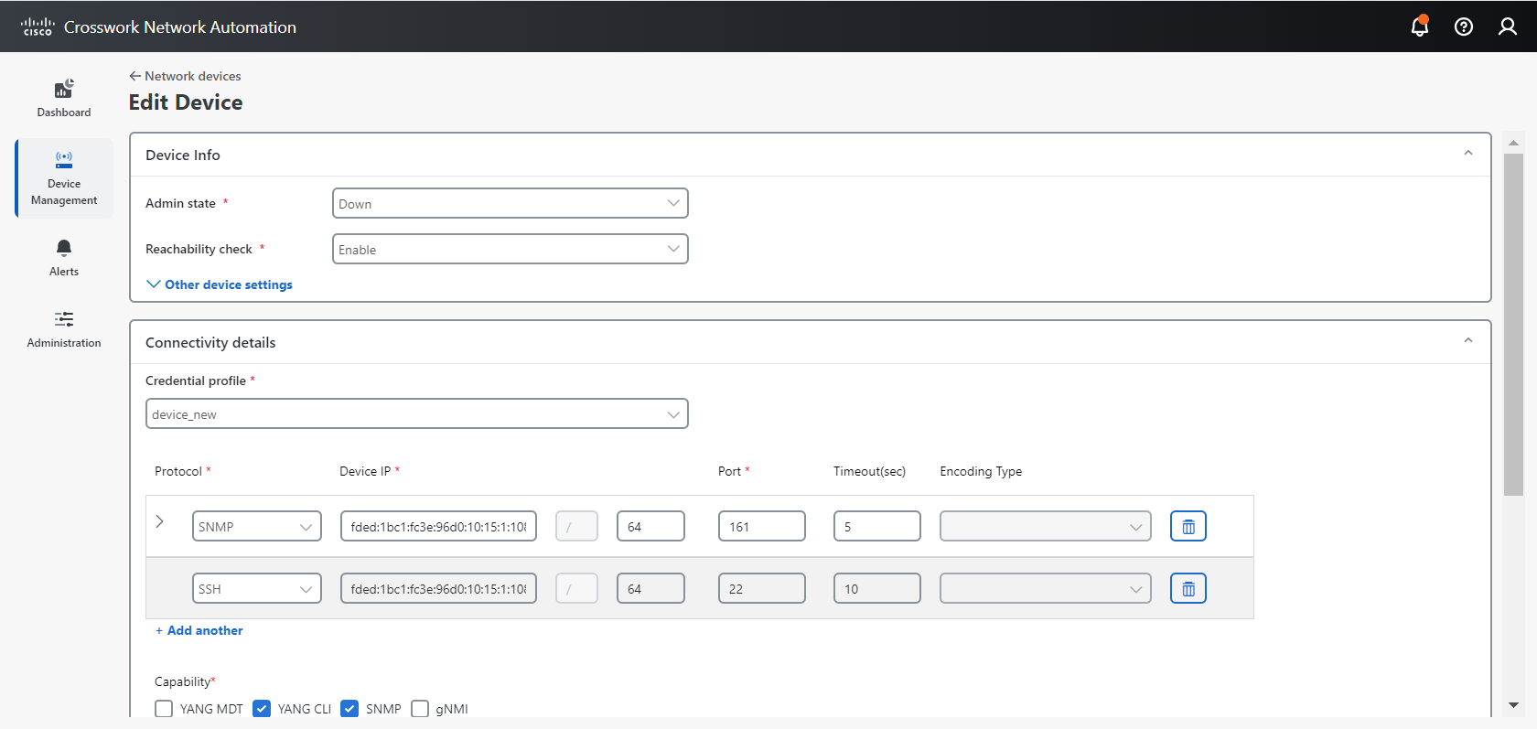Edit the SSH row prefix length 64
The width and height of the screenshot is (1537, 729).
coord(650,588)
